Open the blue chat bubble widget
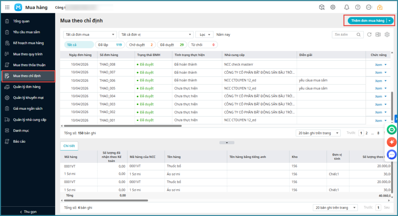This screenshot has width=398, height=216. click(391, 154)
